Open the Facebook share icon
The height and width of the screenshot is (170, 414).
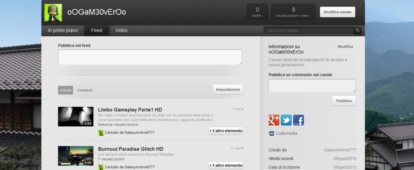[298, 120]
